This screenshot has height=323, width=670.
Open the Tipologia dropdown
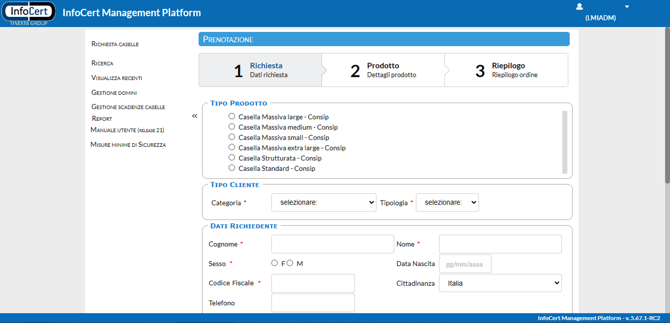(x=447, y=202)
